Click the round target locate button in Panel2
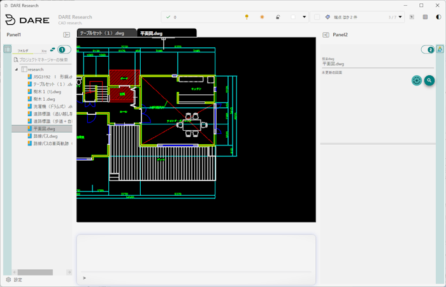This screenshot has width=446, height=287. click(x=417, y=80)
